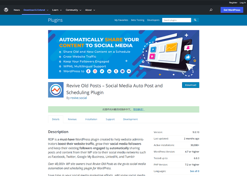Image resolution: width=247 pixels, height=176 pixels.
Task: Click the thumbs-up icon in banner
Action: (x=188, y=57)
